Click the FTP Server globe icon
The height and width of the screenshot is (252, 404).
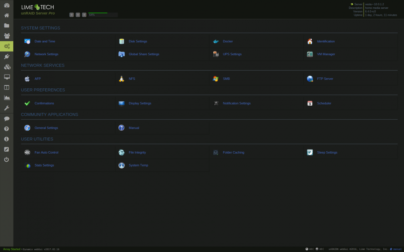point(310,79)
